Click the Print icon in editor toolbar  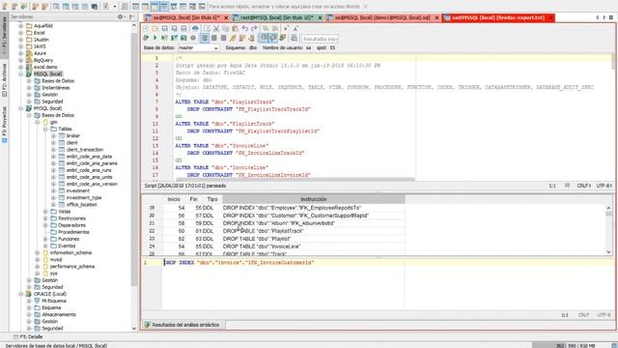(x=195, y=28)
